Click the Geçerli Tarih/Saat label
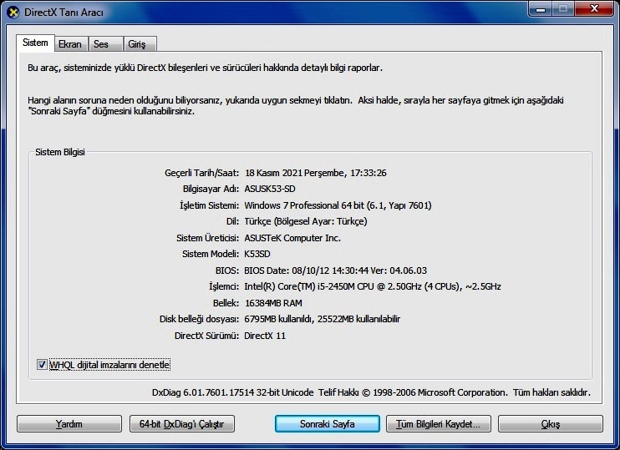The height and width of the screenshot is (450, 620). pos(201,173)
